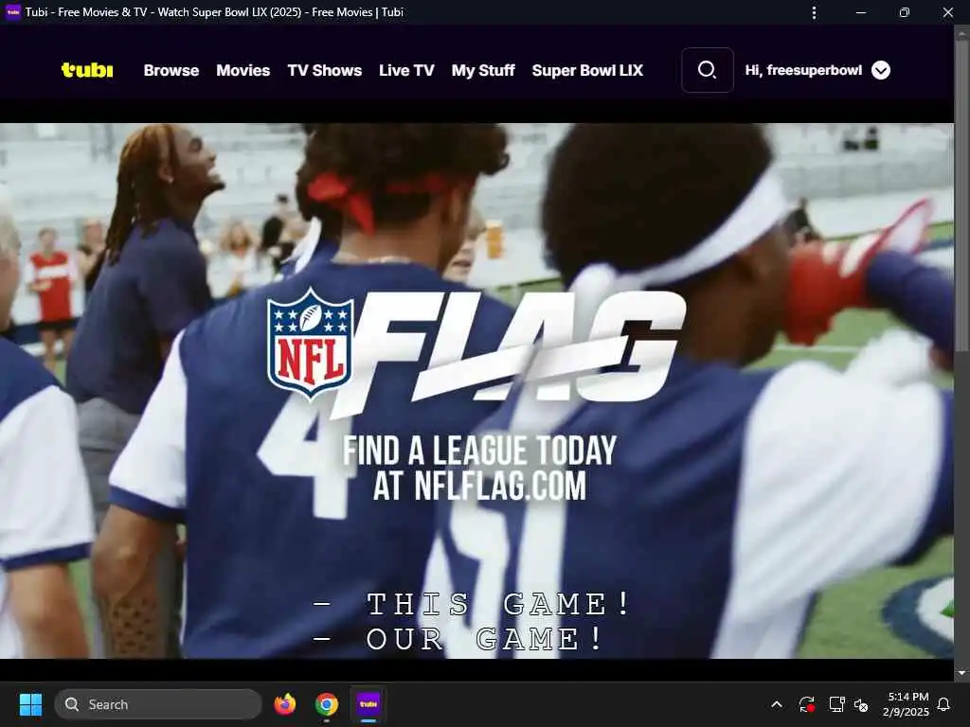Click the Tubi icon in title bar

coord(13,11)
